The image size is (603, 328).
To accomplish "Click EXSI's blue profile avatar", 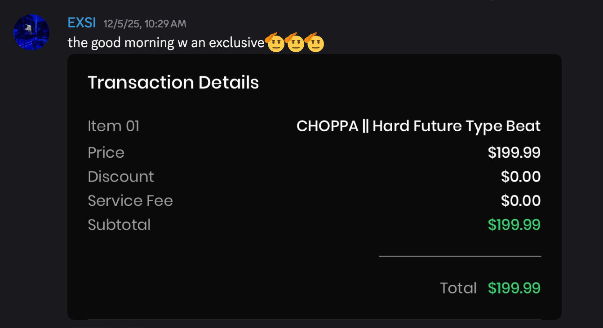I will tap(31, 32).
